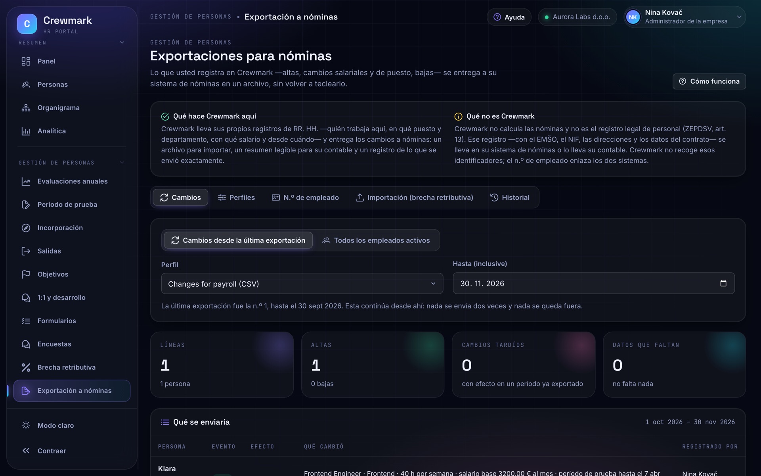This screenshot has width=761, height=476.
Task: Open the N.º de empleado tab
Action: coord(305,198)
